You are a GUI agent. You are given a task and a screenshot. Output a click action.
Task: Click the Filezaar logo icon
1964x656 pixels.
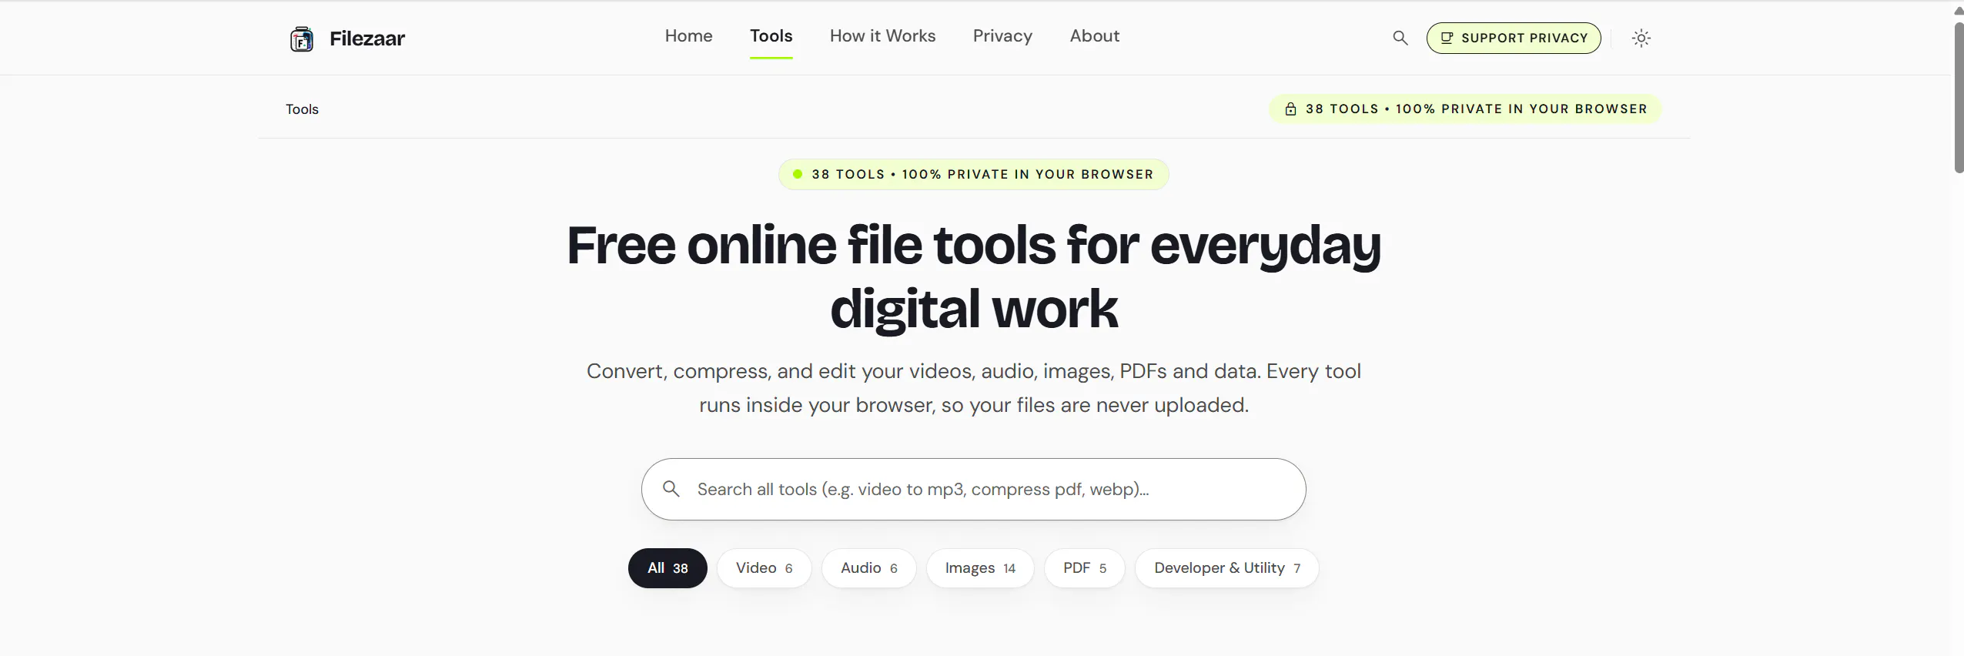(302, 38)
